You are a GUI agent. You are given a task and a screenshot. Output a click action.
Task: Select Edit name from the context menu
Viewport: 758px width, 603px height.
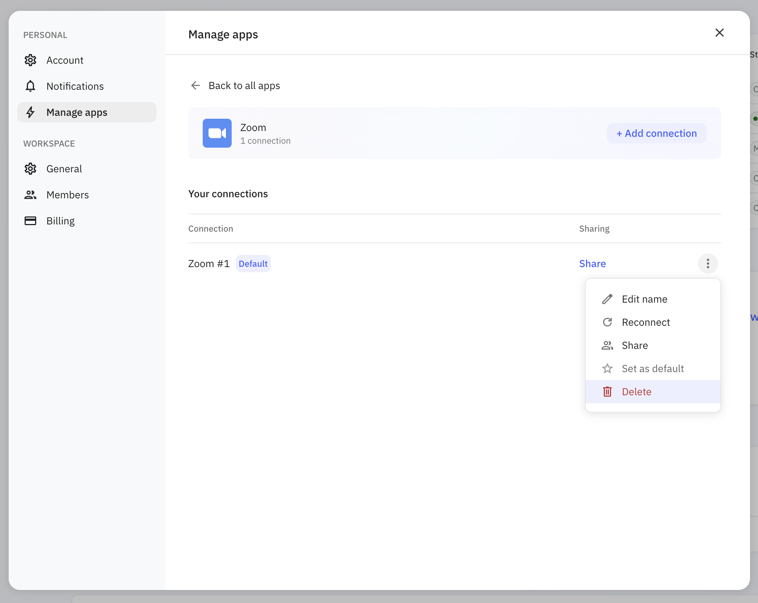point(644,299)
